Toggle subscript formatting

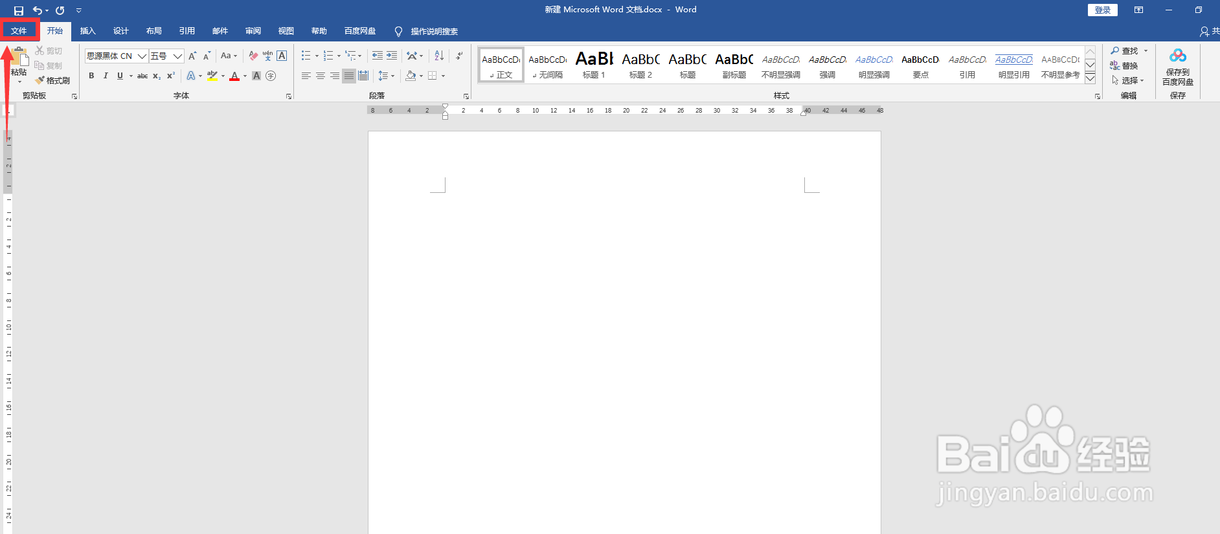[x=157, y=76]
